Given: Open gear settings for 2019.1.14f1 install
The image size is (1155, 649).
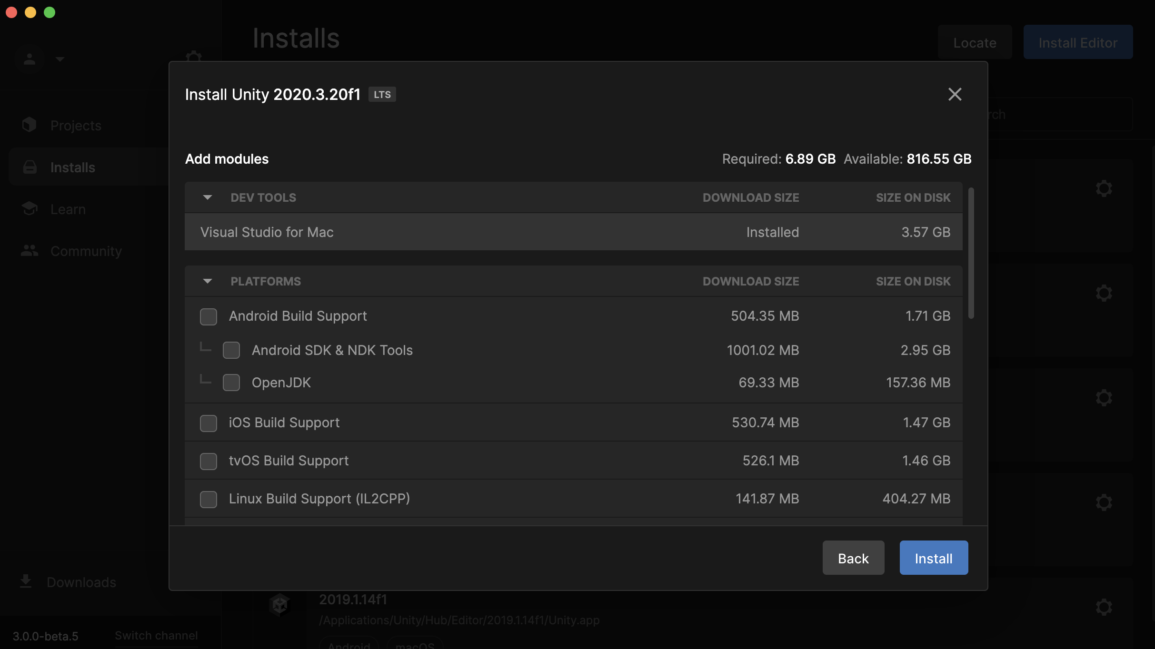Looking at the screenshot, I should (1104, 607).
